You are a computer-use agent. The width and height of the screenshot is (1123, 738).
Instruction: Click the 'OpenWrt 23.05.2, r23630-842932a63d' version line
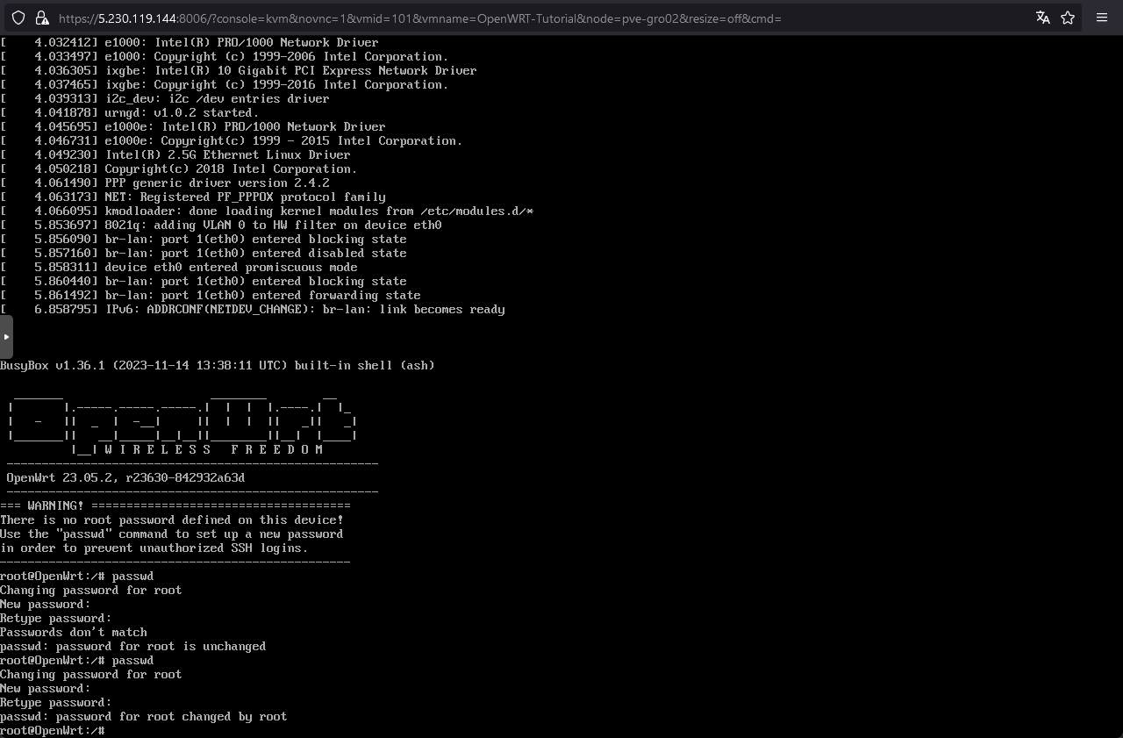click(125, 477)
